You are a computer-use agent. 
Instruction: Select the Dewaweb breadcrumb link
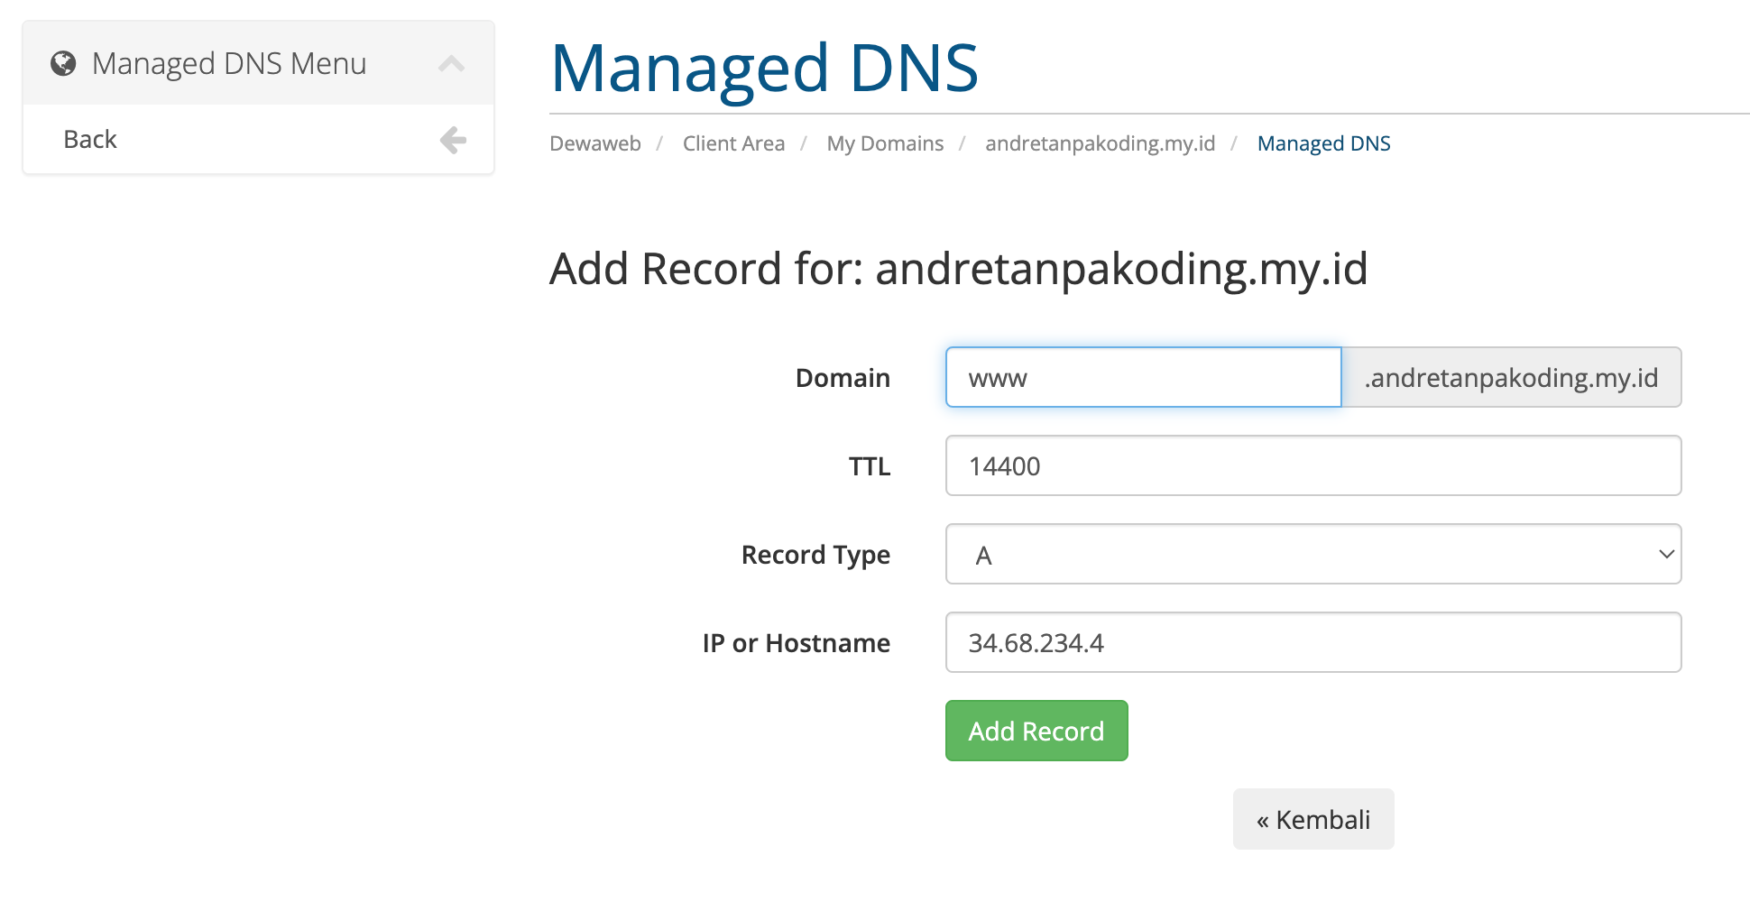pyautogui.click(x=595, y=143)
